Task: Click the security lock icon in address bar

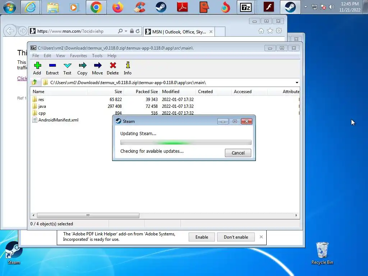Action: coord(132,31)
